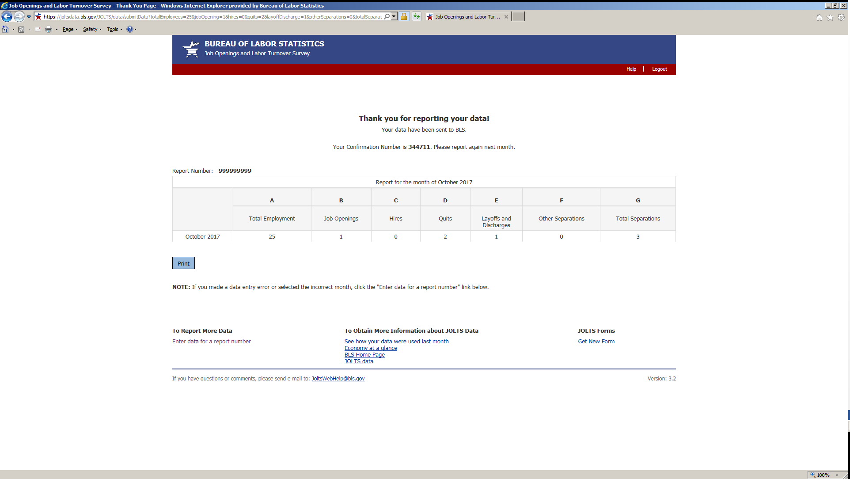This screenshot has width=850, height=479.
Task: Open favorites star icon at top right
Action: [830, 17]
